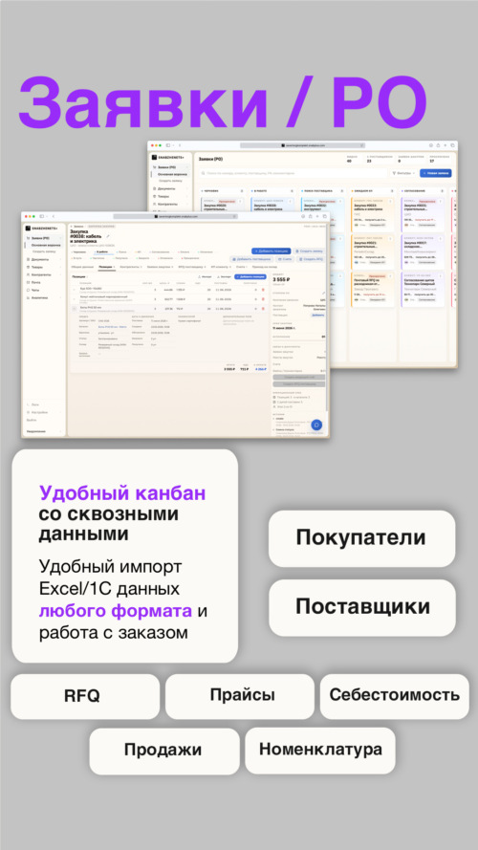The width and height of the screenshot is (478, 850).
Task: Open Документы icon in back window sidebar
Action: (x=155, y=188)
